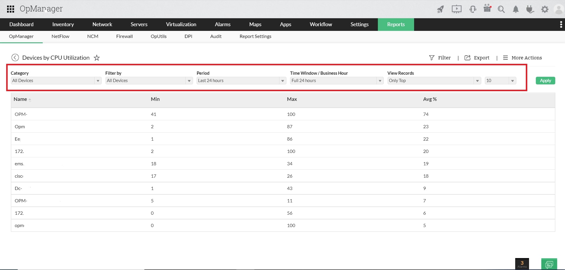565x270 pixels.
Task: Click the green Apply button
Action: click(x=545, y=80)
